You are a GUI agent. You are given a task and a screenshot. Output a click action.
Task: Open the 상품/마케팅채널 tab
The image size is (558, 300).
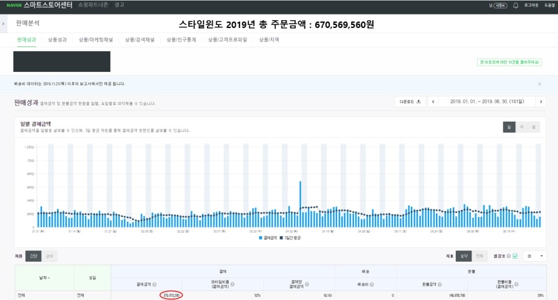96,40
